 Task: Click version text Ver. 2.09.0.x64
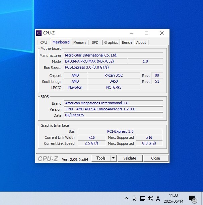75,160
